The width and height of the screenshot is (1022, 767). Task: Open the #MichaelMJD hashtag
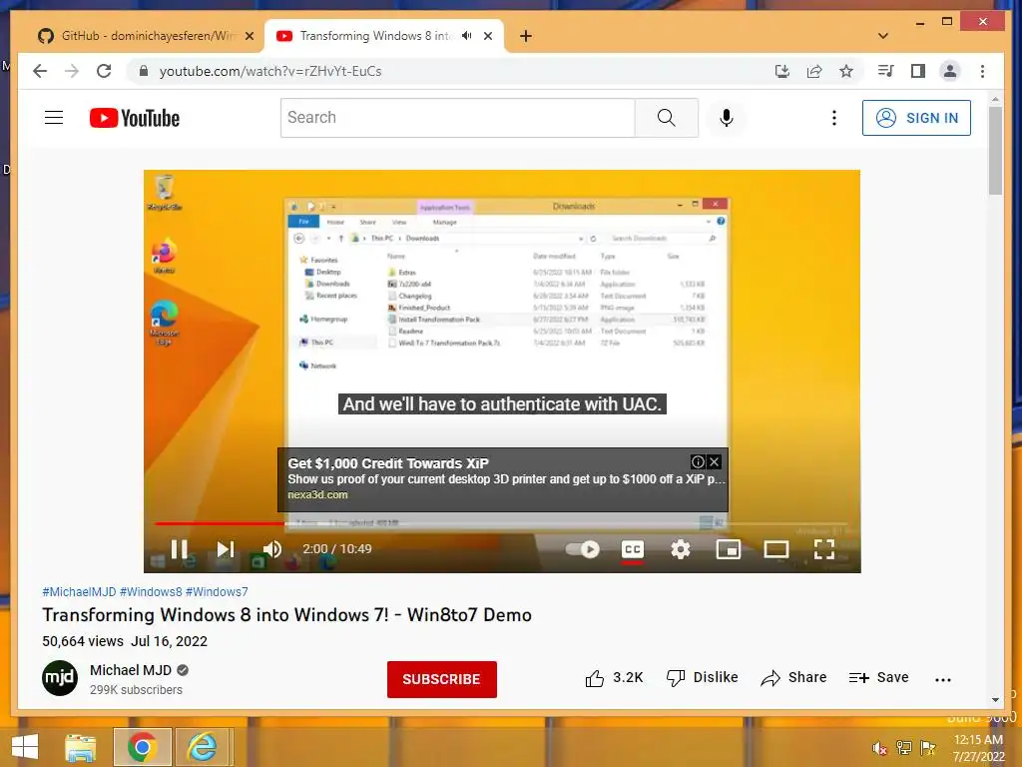pos(79,591)
